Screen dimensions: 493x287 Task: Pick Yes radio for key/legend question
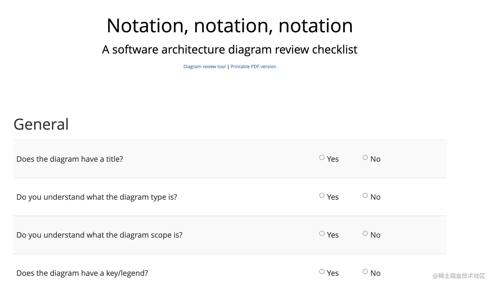coord(322,272)
